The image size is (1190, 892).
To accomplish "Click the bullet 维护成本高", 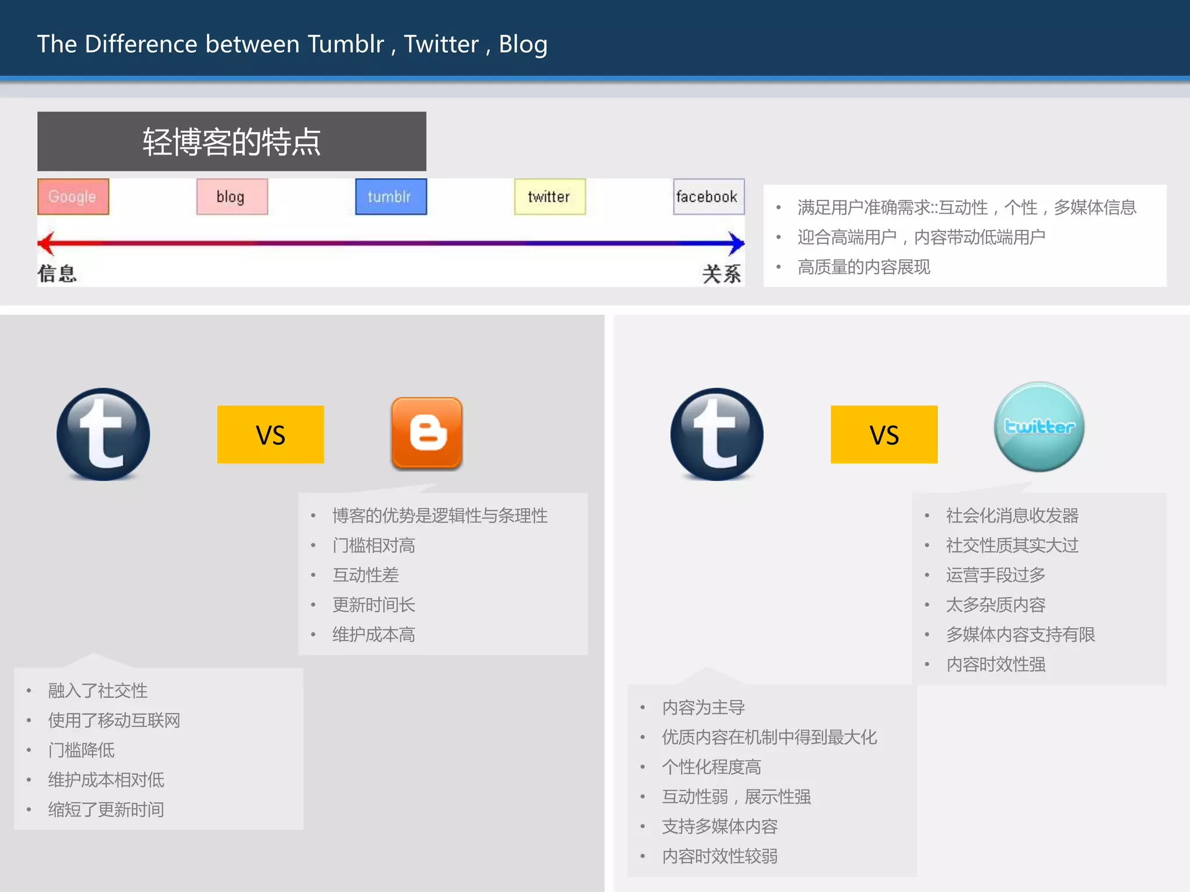I will pos(374,634).
